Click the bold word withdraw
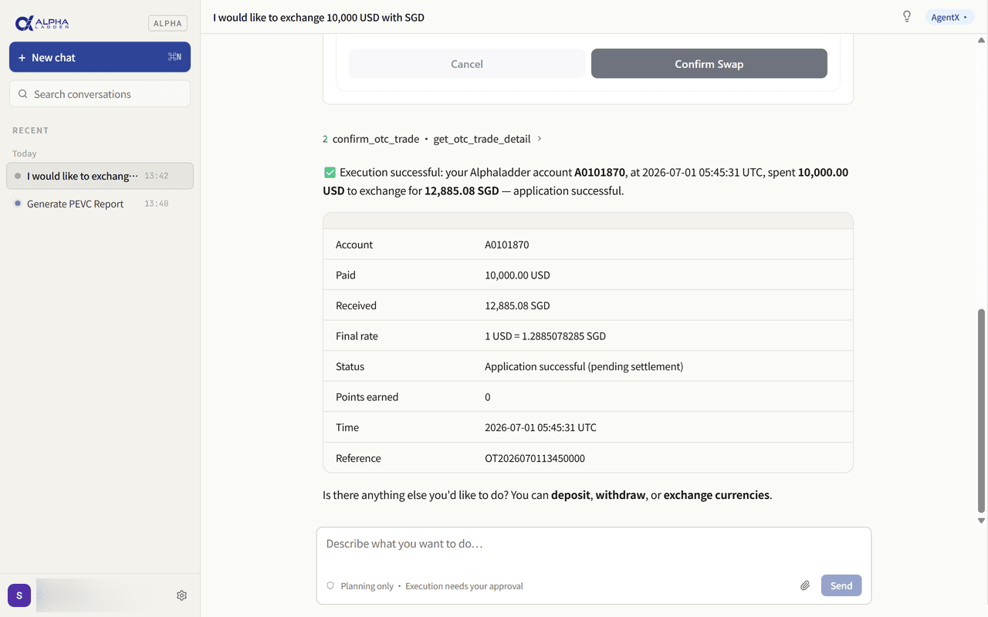988x617 pixels. point(621,495)
